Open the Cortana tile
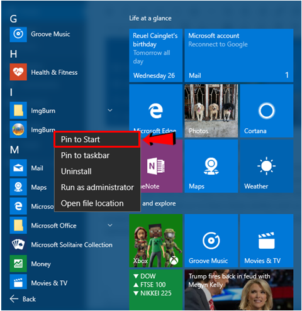Screen dimensions: 302x311 pyautogui.click(x=267, y=111)
